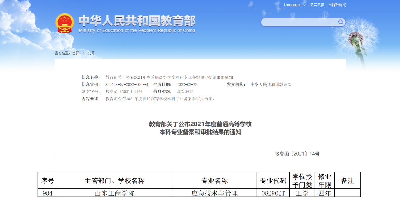Select document number 教高函〔2021〕14号 in info block

coord(124,92)
